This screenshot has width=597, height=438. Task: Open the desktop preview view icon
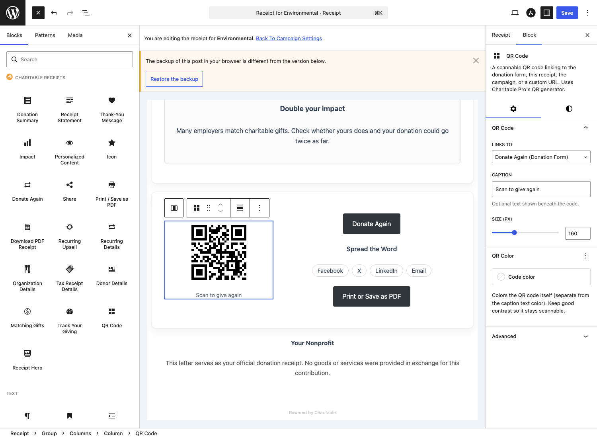515,13
